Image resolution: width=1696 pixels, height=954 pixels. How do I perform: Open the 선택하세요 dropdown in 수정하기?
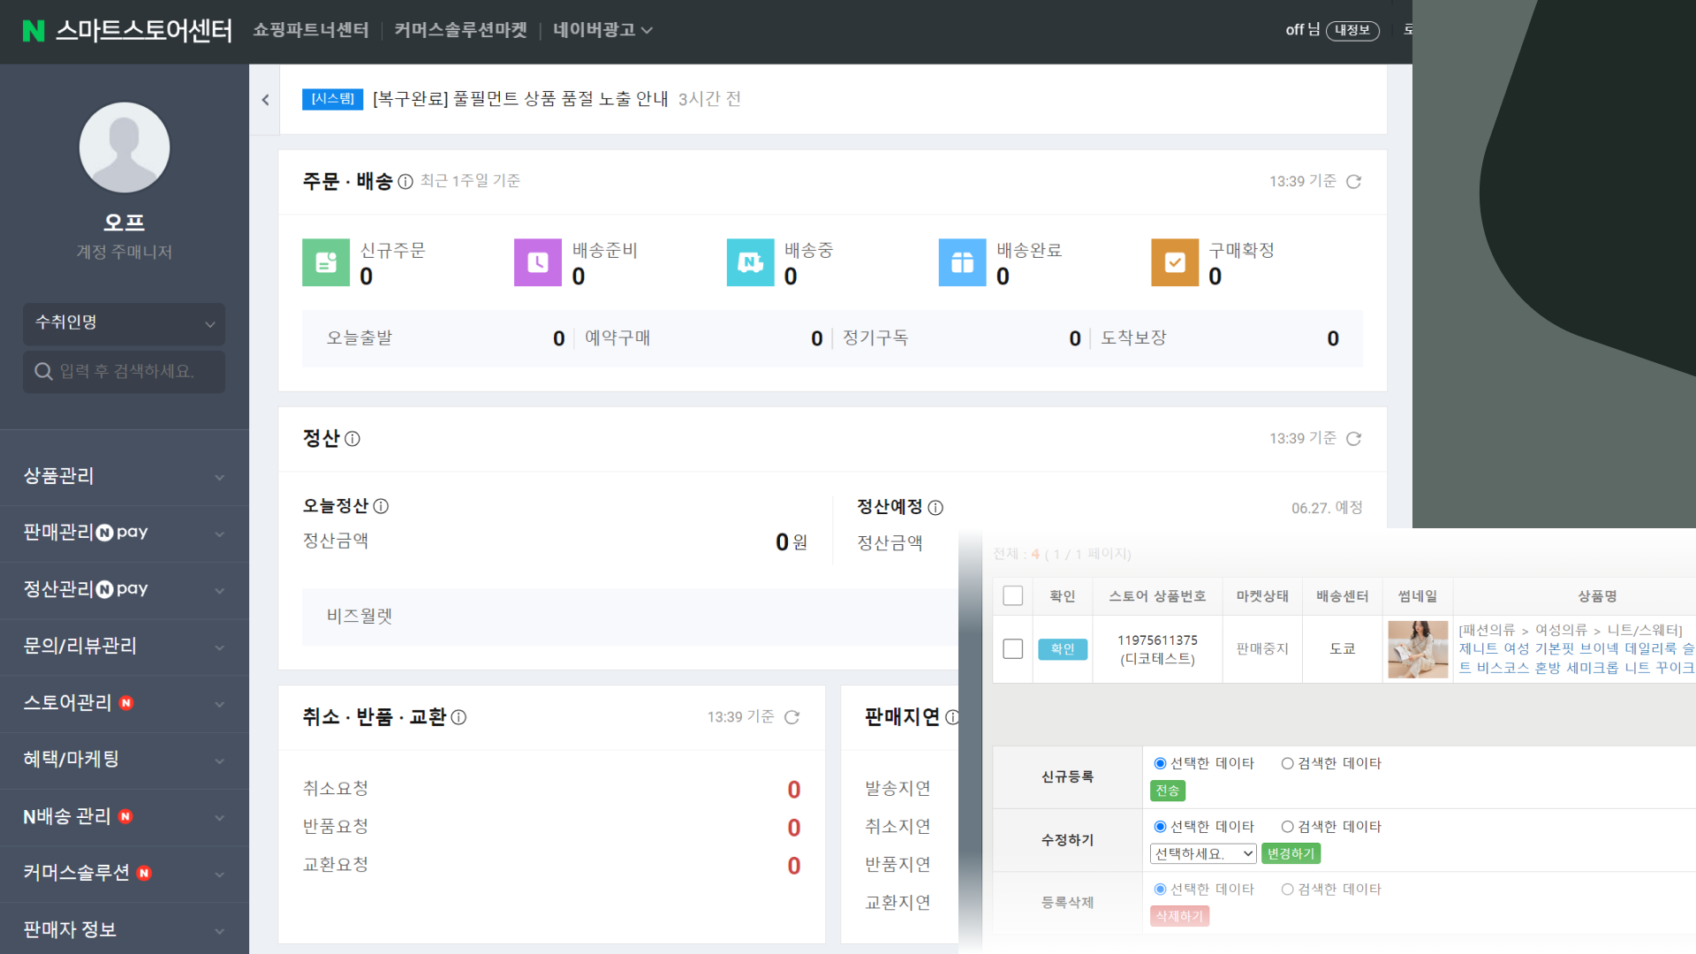(x=1203, y=853)
